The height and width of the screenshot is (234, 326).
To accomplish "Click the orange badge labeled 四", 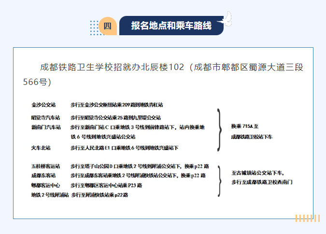I will click(108, 26).
